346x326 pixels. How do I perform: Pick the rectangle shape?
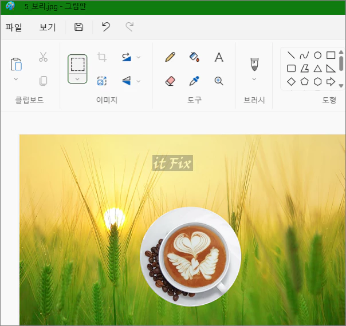coord(331,55)
